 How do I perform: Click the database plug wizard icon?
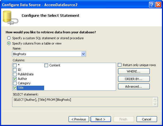click(x=10, y=18)
